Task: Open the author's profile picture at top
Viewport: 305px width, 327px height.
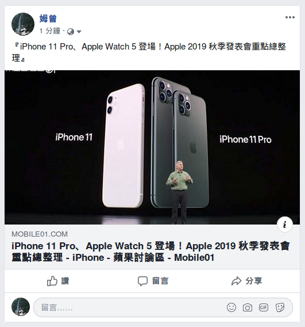Action: [x=23, y=24]
